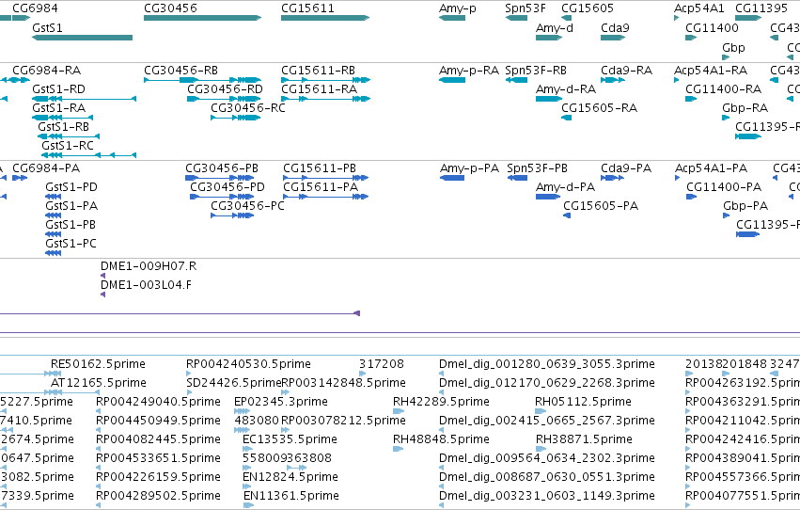
Task: Click the SD24426.5prime EST label
Action: [234, 383]
